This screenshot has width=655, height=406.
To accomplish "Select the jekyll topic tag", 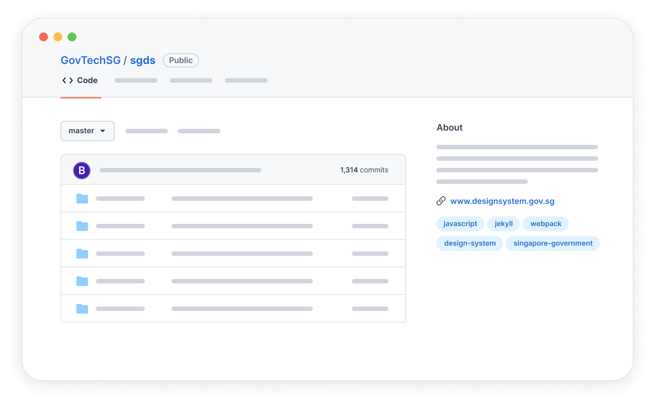I will 503,224.
